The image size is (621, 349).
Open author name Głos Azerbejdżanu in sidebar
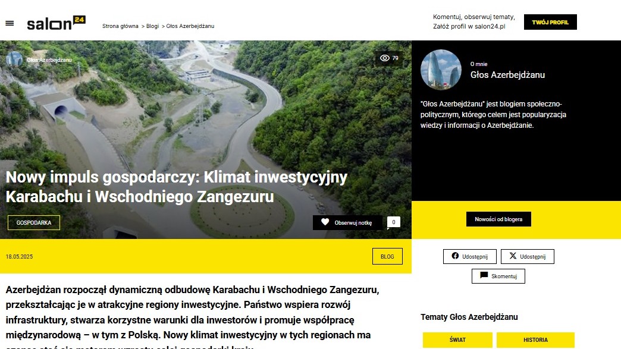pos(507,75)
